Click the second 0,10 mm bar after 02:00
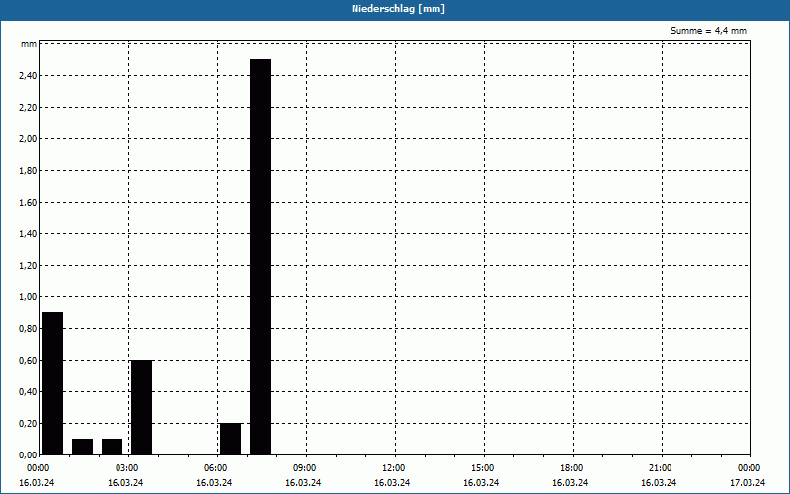Screen dimensions: 790x494 112,447
